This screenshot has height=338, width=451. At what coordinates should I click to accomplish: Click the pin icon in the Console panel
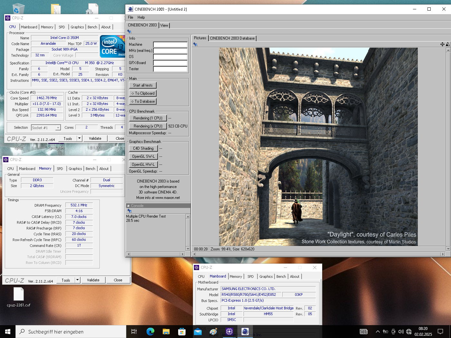click(130, 211)
